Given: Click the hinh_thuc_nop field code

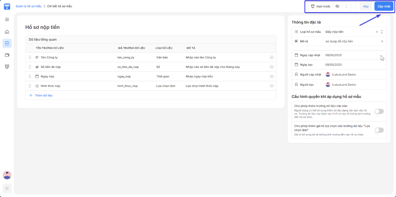Looking at the screenshot, I should 128,86.
